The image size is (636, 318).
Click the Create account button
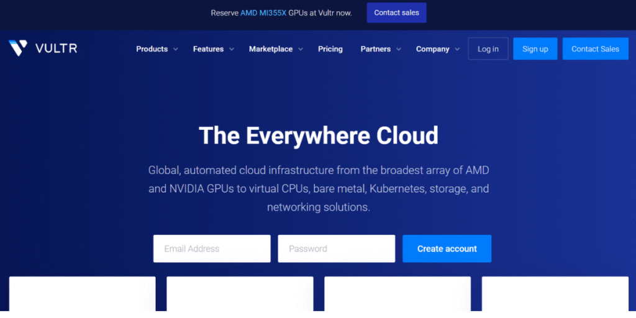pos(447,248)
